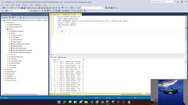Expand the Management node
The image size is (188, 105).
(4, 78)
